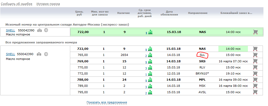This screenshot has width=268, height=106.
Task: Sort by 'Цена, руб' column header
Action: 79,13
